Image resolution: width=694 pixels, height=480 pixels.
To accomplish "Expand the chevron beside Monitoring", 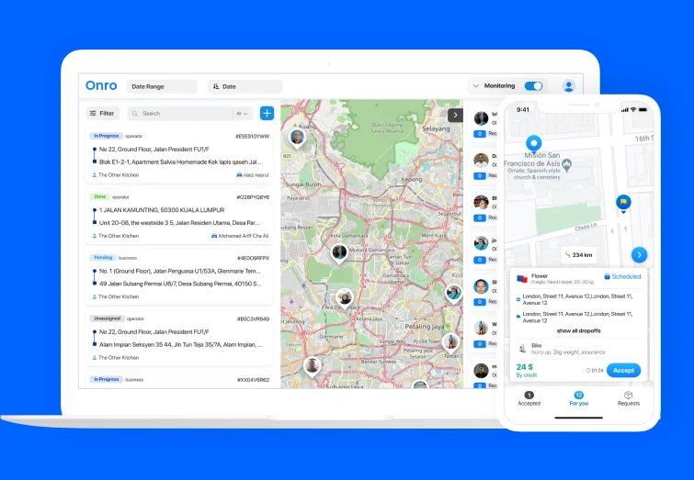I will click(476, 86).
